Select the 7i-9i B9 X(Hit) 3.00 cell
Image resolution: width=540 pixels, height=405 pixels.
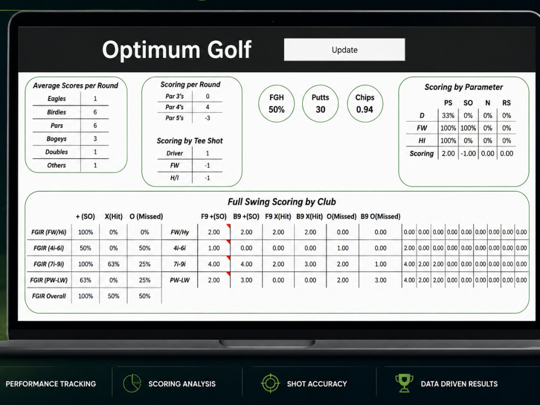pos(310,264)
